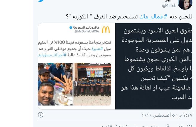Click the staff selfie with the cake photo
Image resolution: width=196 pixels, height=127 pixels.
click(55, 84)
